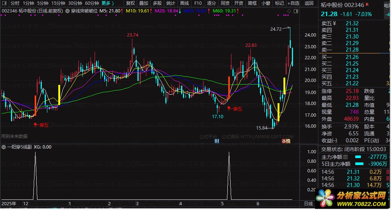
Task: Select the 卖五 21.32 ask price
Action: 352,23
